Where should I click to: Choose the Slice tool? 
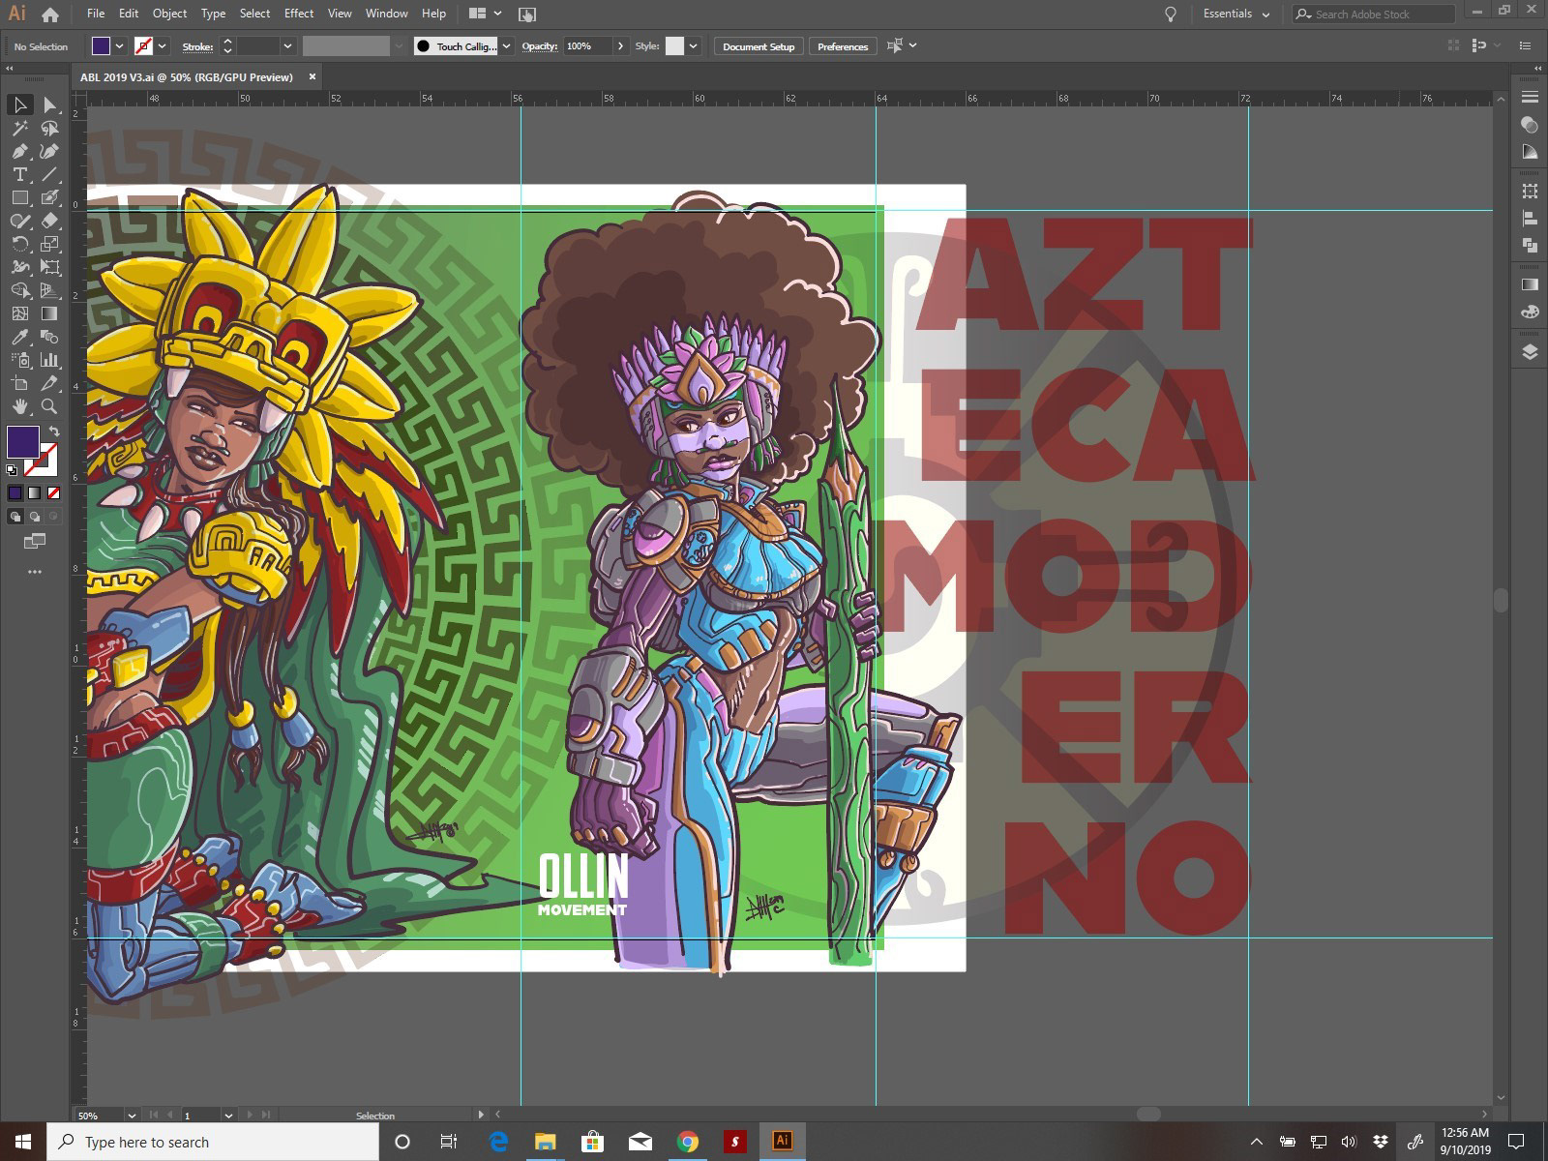pyautogui.click(x=49, y=383)
